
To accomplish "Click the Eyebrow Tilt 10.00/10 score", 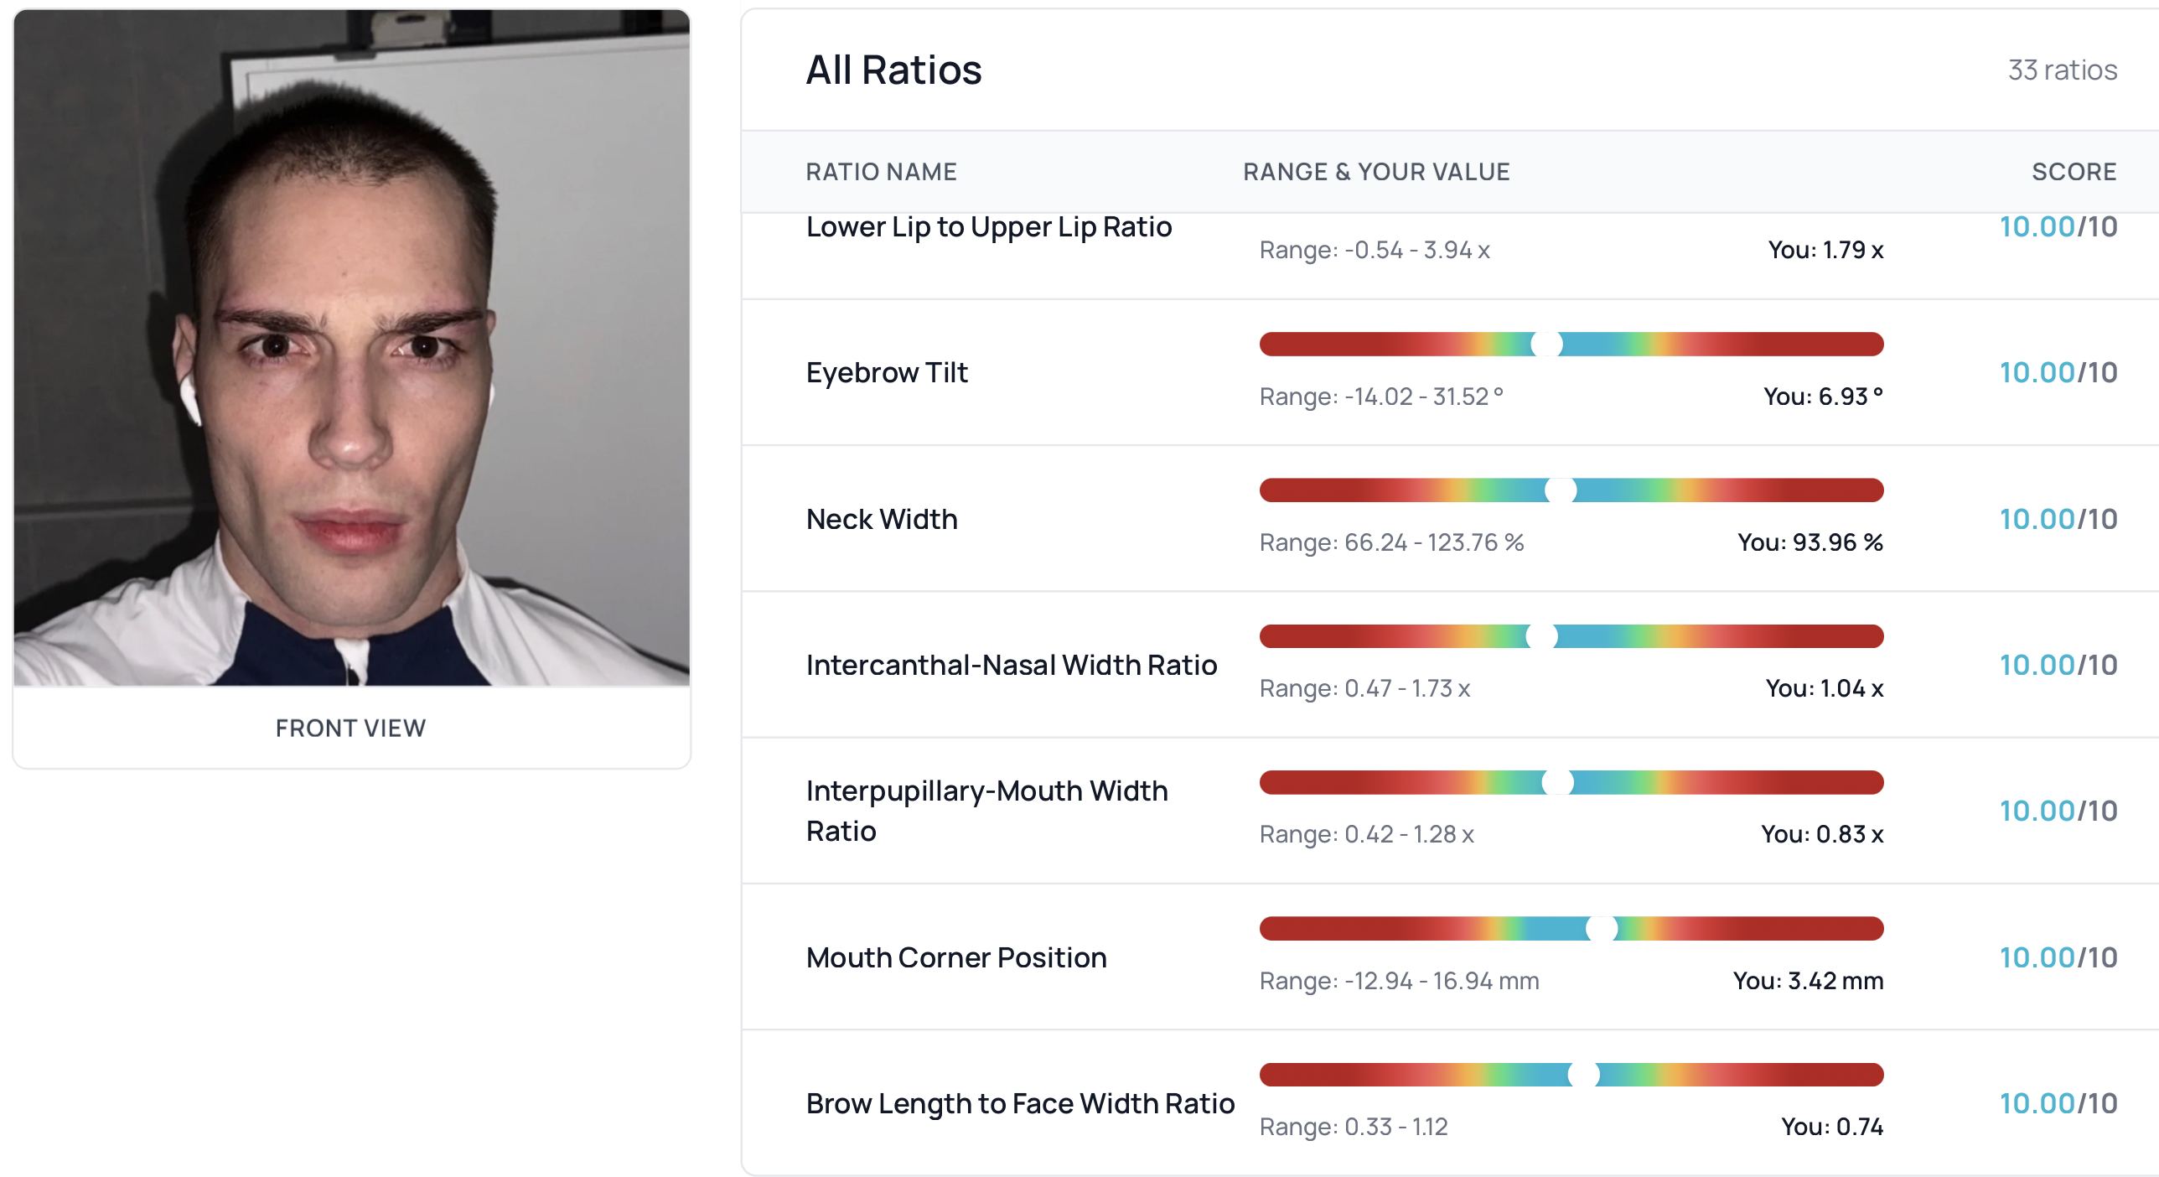I will (x=2058, y=372).
